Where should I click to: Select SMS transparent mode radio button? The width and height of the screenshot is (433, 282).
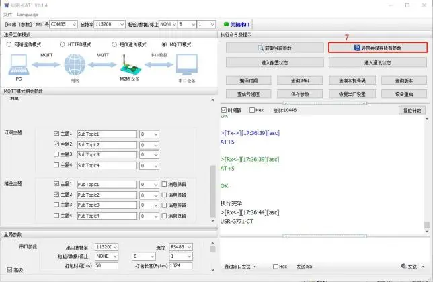[x=114, y=44]
